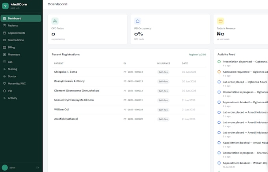Click the orange Admission requested activity marker
268x172 pixels.
click(x=219, y=72)
